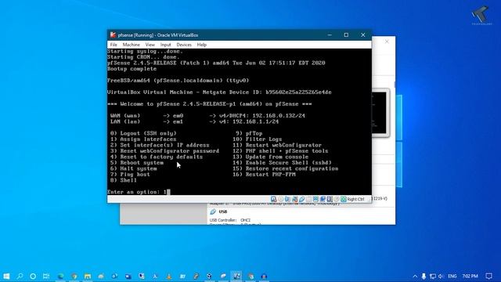Open the Machine menu

pyautogui.click(x=131, y=45)
